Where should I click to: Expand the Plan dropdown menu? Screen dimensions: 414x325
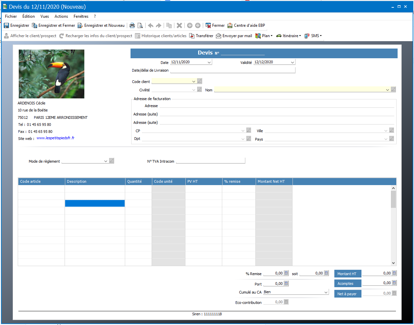click(264, 36)
